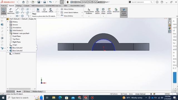Image resolution: width=178 pixels, height=100 pixels.
Task: Select the Smart Dimension tool
Action: click(x=11, y=11)
